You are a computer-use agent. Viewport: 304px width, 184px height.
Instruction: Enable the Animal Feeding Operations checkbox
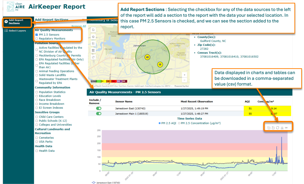pos(37,71)
